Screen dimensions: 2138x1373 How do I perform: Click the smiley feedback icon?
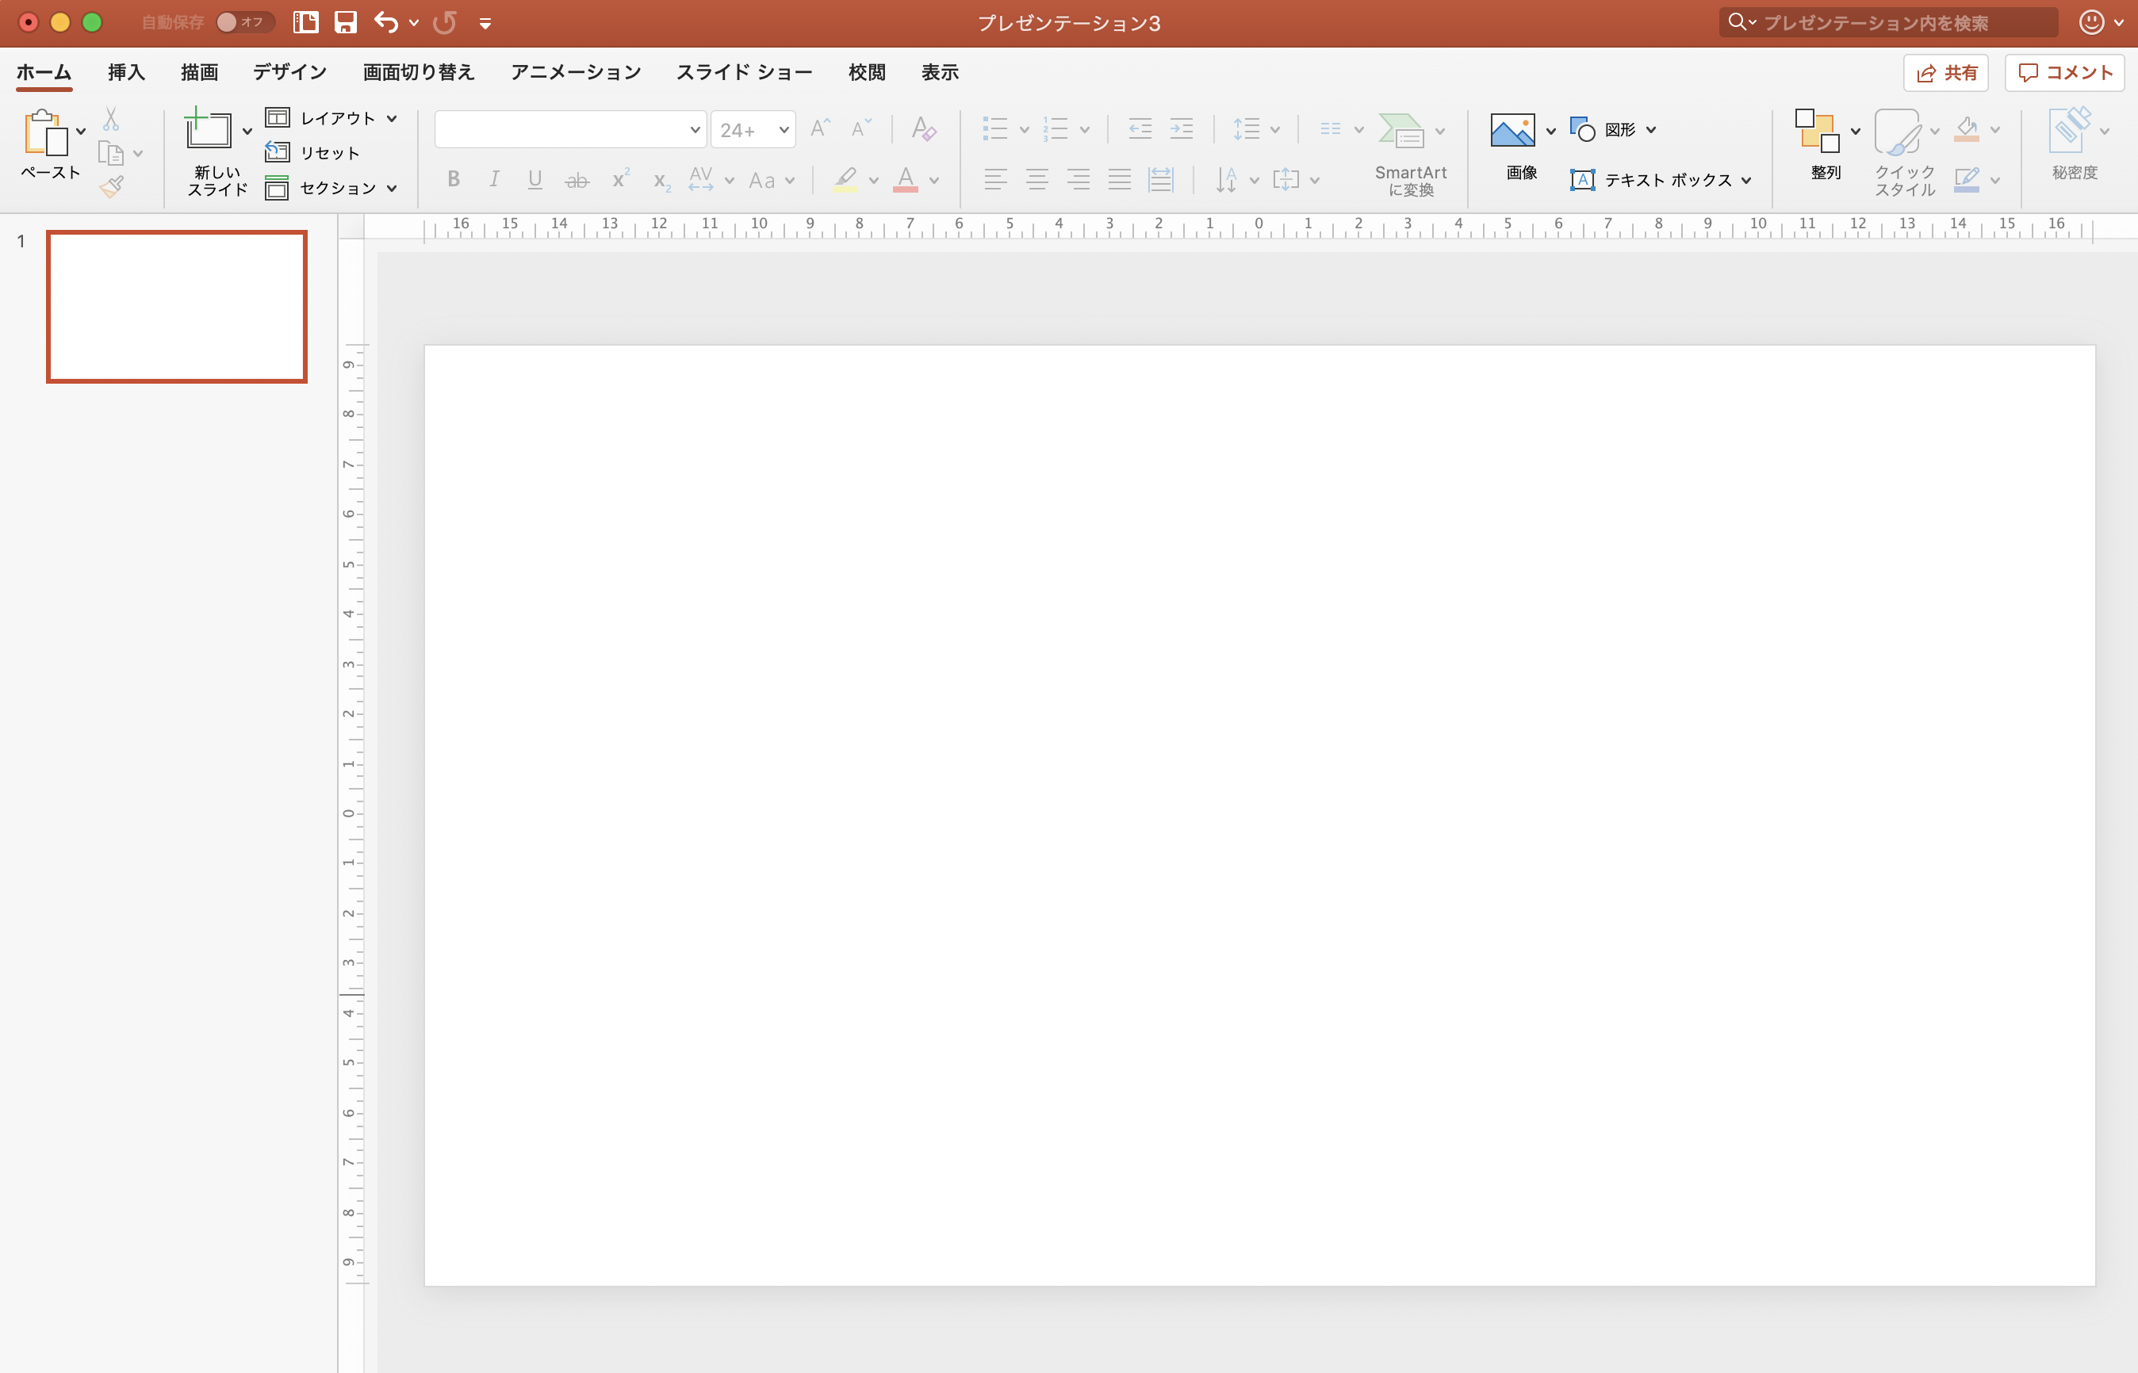pyautogui.click(x=2092, y=22)
